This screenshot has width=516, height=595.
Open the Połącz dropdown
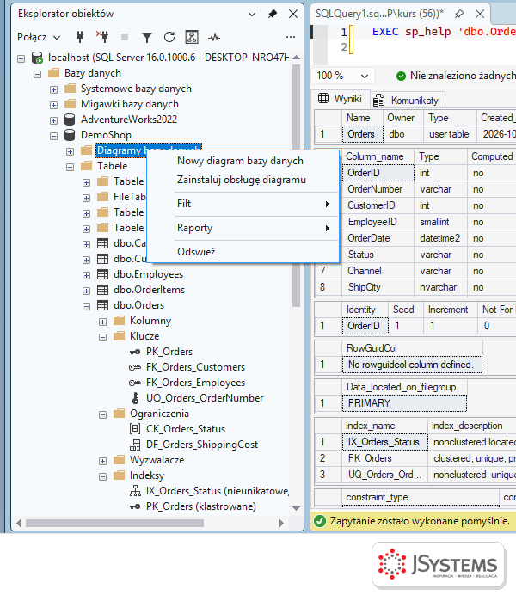pos(39,37)
